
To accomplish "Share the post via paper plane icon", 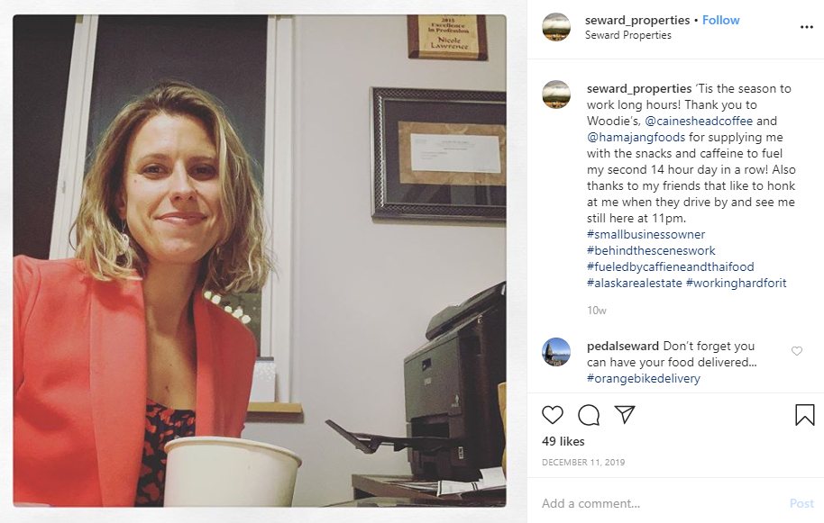I will pyautogui.click(x=625, y=414).
